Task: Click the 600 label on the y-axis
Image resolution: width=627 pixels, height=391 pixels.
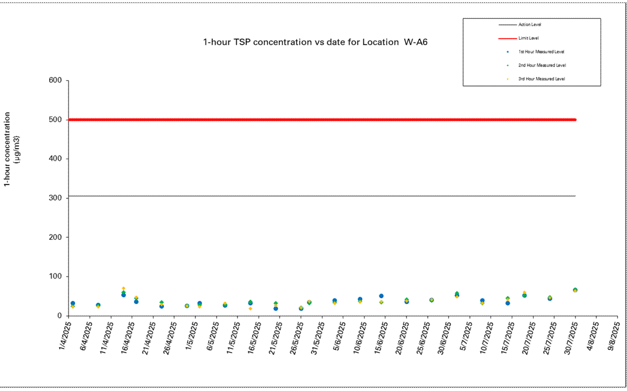Action: click(x=55, y=81)
